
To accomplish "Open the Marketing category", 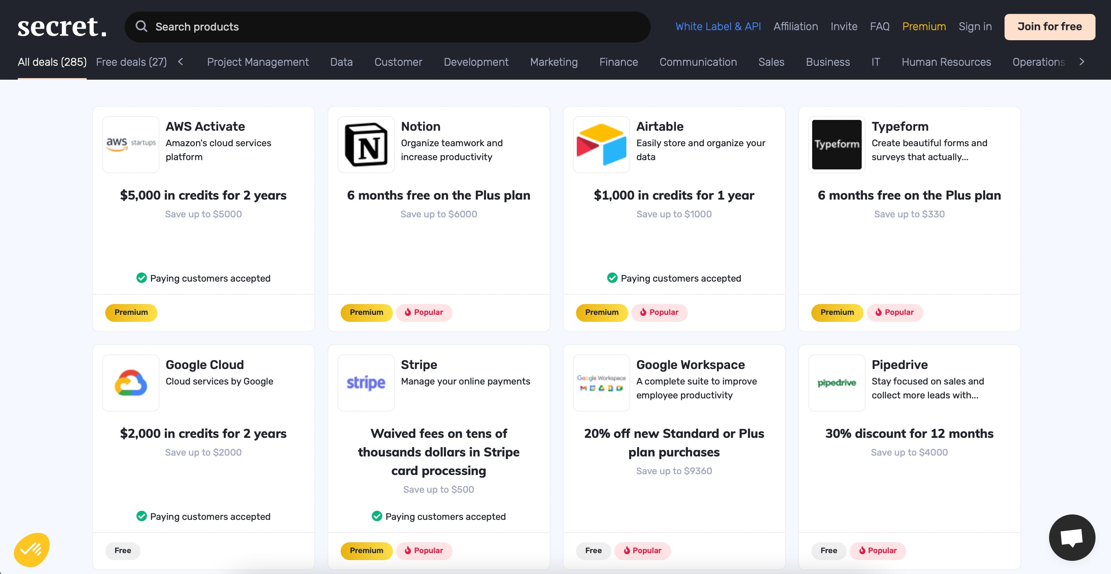I will point(554,62).
